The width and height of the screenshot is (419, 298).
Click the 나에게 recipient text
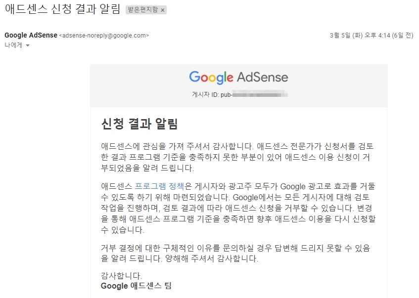point(13,45)
